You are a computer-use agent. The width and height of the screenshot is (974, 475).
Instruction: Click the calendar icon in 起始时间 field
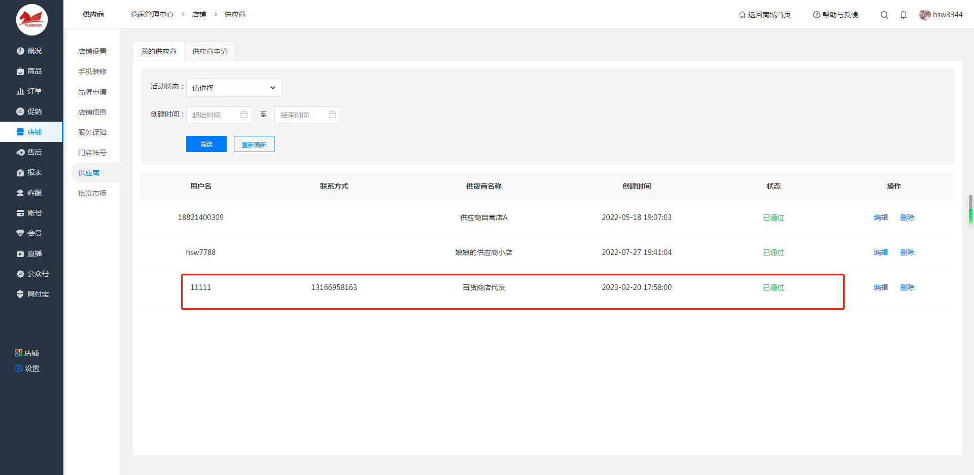click(244, 115)
